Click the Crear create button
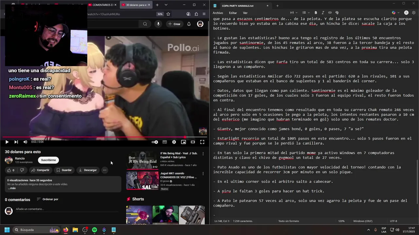Screen dimensions: 419x235 (x=174, y=24)
